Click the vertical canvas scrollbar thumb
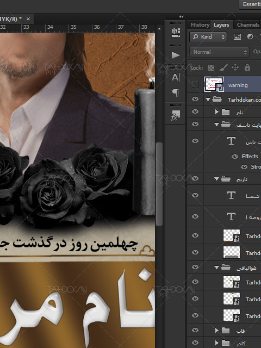This screenshot has height=348, width=261. [x=159, y=184]
